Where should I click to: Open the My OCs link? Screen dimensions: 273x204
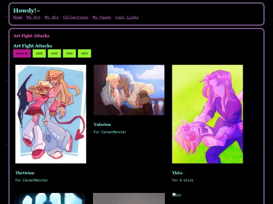tap(52, 17)
